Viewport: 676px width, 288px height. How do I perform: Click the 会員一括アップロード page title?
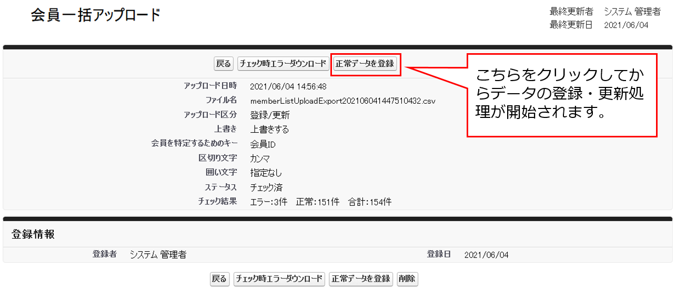tap(95, 15)
